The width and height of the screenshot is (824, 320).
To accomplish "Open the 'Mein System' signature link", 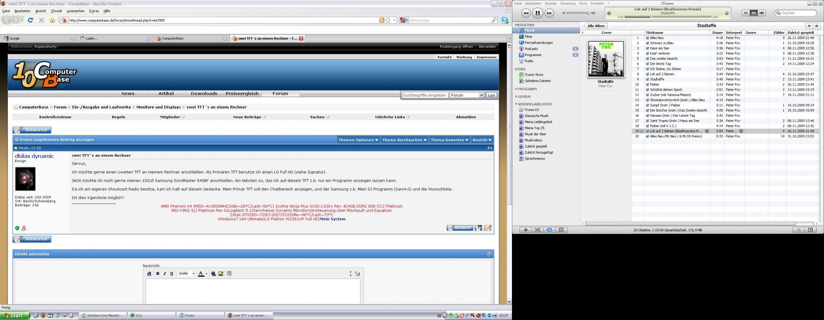I will coord(333,219).
